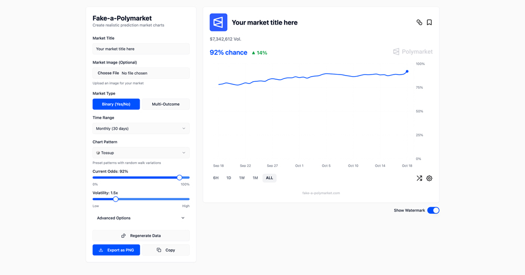Click the Regenerate Data button
The image size is (525, 275).
(141, 236)
